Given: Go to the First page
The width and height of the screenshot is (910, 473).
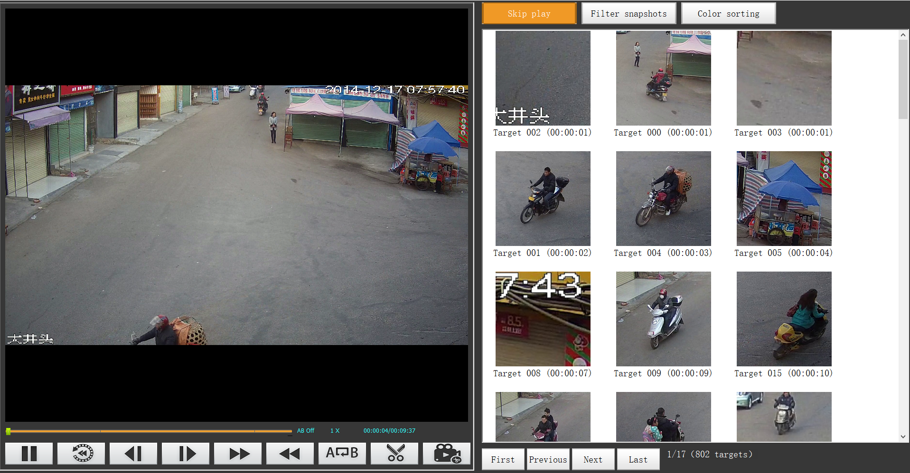Looking at the screenshot, I should (x=503, y=459).
